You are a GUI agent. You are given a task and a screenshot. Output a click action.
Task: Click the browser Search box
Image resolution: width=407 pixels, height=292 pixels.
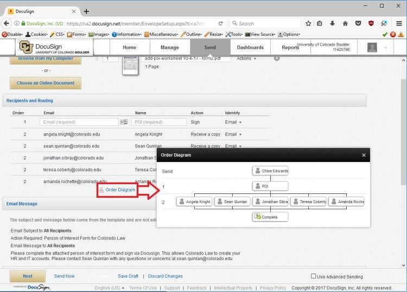[265, 24]
